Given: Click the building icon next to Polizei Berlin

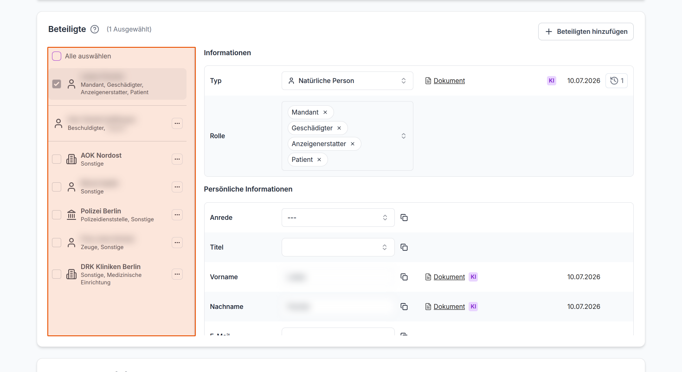Looking at the screenshot, I should (71, 215).
